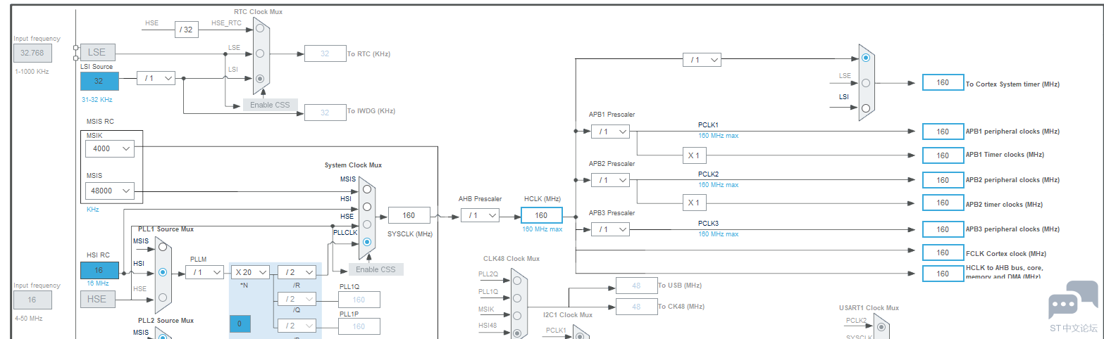Open the PLL /R divider dropdown
This screenshot has height=339, width=1104.
pos(297,272)
